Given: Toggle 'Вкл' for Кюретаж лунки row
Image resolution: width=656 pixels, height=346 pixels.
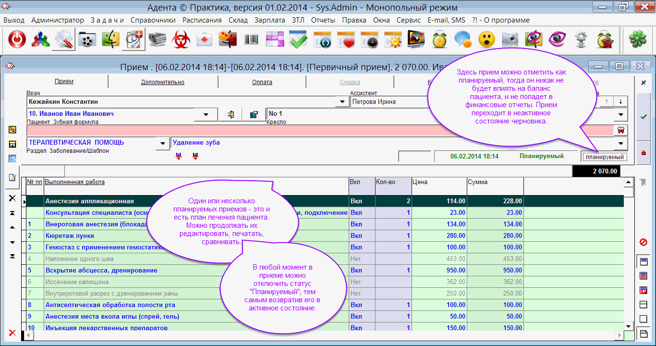Looking at the screenshot, I should point(356,236).
